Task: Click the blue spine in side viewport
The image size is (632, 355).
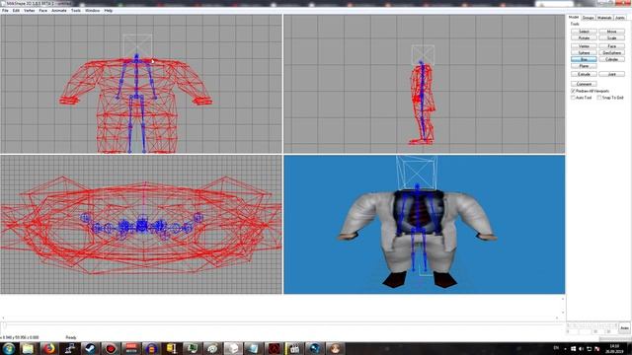Action: (x=422, y=101)
